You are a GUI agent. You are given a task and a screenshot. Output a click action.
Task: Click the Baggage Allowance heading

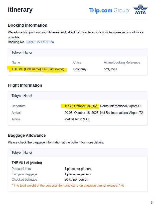(27, 135)
